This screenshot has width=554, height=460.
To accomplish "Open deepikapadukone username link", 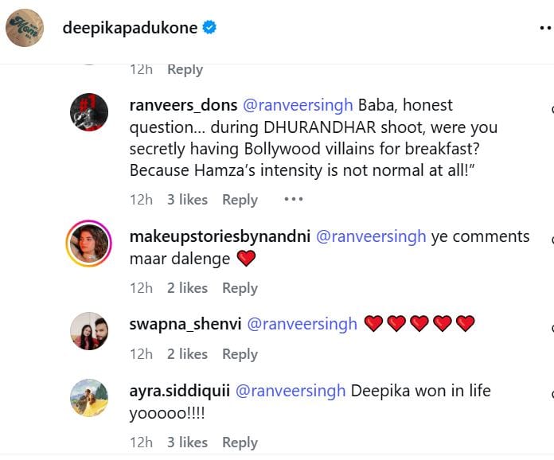I will [129, 28].
